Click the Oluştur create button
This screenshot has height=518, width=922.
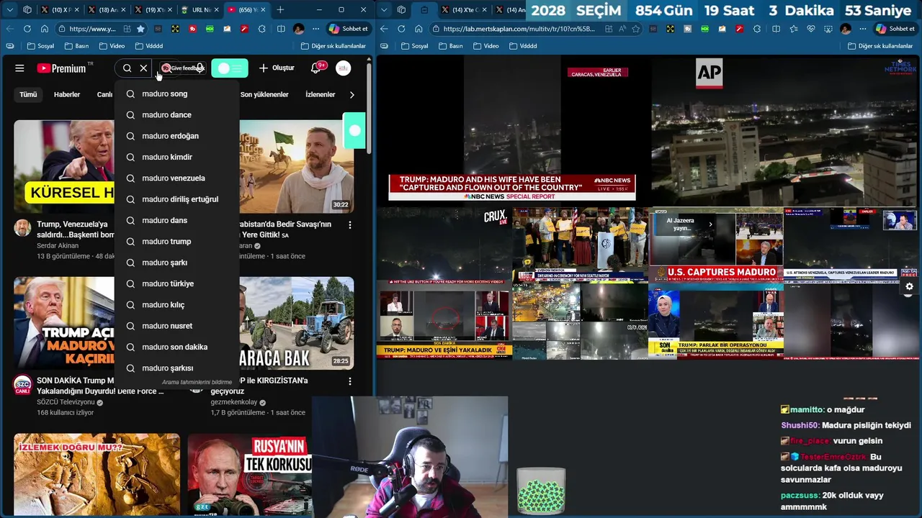[x=277, y=68]
